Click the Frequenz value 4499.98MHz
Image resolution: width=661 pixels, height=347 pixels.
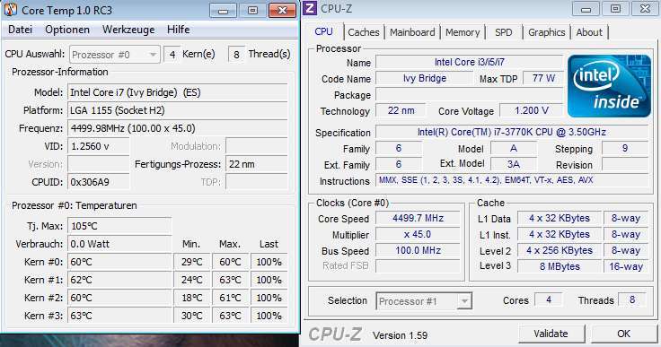click(178, 128)
